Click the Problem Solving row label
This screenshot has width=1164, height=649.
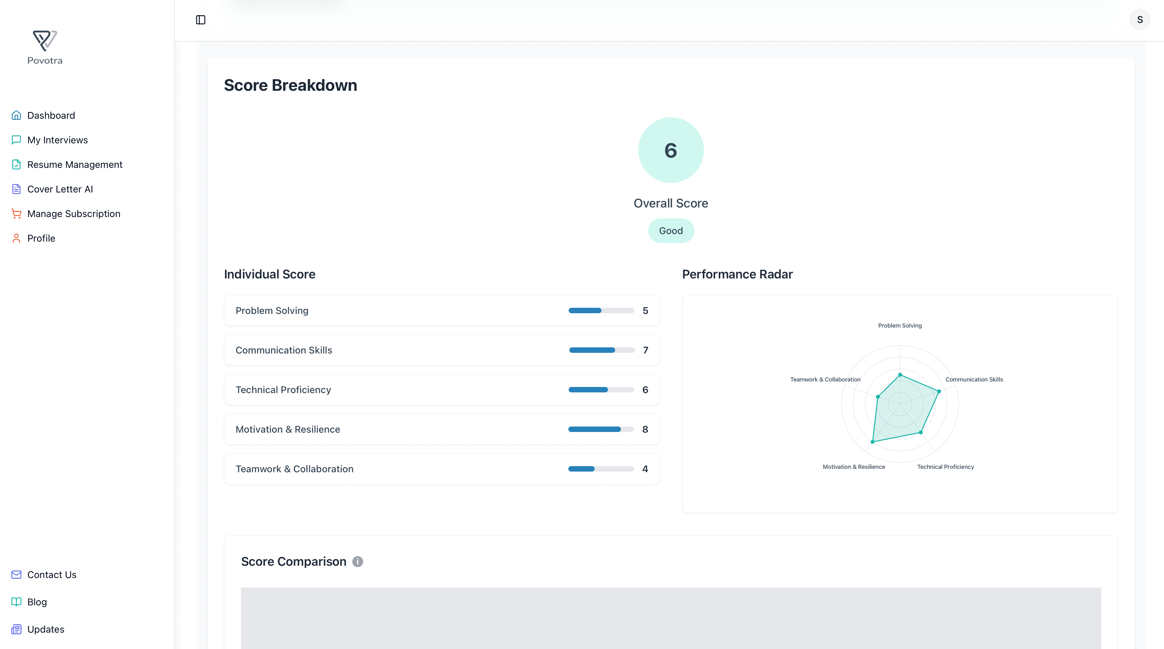(x=272, y=310)
